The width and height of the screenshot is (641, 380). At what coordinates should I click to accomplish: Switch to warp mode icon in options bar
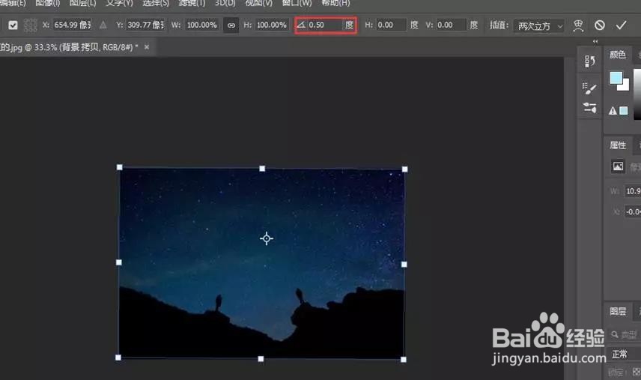(578, 25)
